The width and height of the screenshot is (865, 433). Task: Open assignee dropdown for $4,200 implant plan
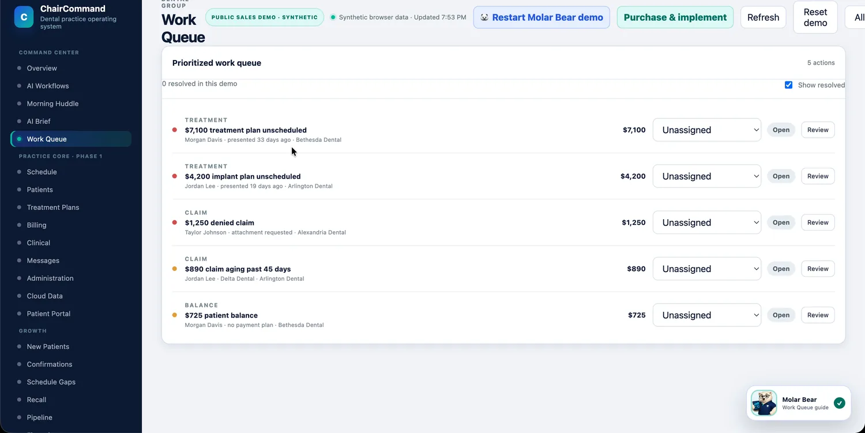coord(707,176)
